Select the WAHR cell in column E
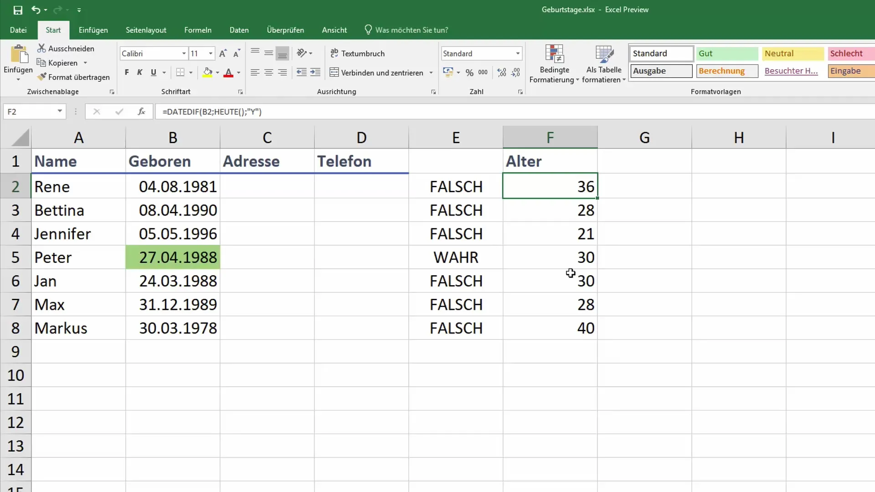The image size is (875, 492). [456, 257]
